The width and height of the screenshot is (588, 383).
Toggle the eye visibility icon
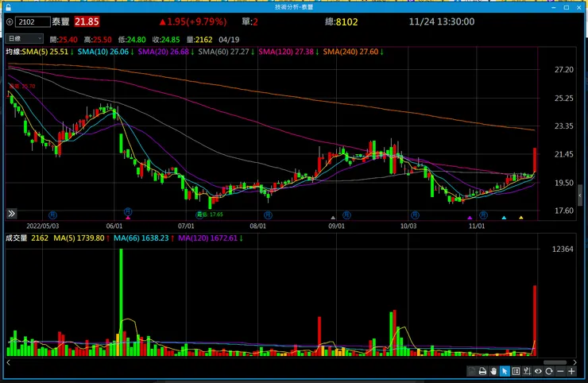pos(538,371)
